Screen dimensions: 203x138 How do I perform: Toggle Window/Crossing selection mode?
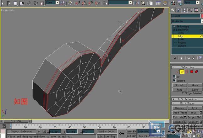pyautogui.click(x=22, y=3)
